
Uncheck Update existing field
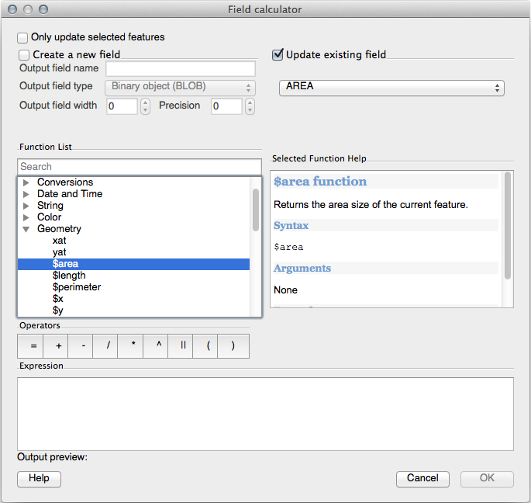point(278,55)
